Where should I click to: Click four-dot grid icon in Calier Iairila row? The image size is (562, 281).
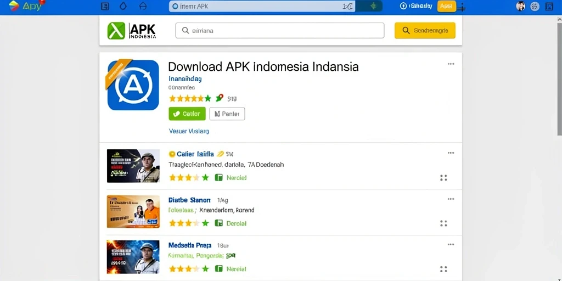[x=443, y=178]
